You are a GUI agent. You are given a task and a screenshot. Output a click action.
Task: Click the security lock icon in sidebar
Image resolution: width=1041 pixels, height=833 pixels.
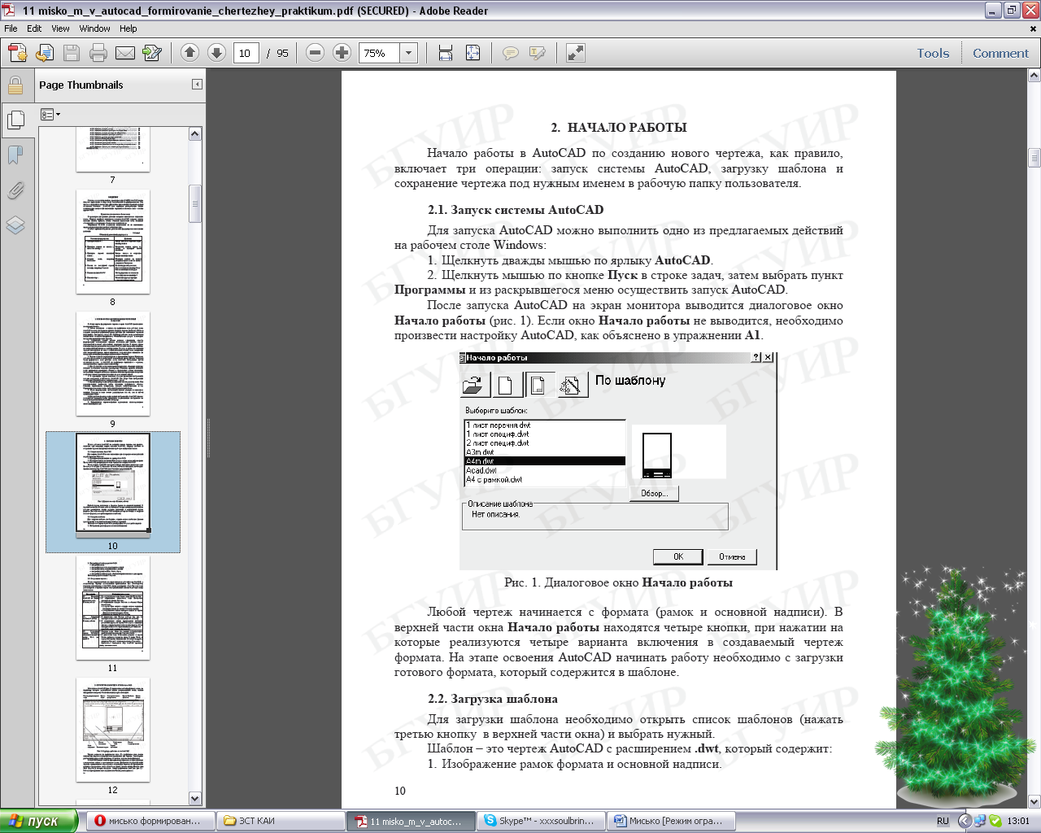pyautogui.click(x=15, y=85)
